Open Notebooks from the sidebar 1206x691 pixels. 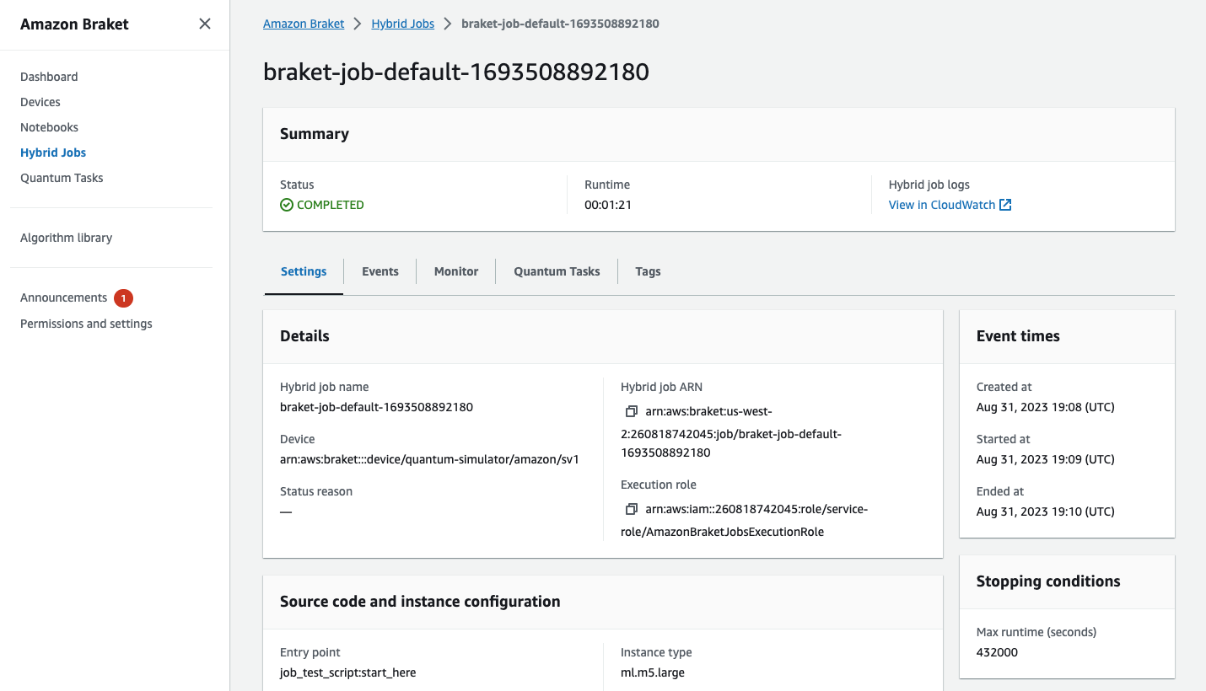tap(49, 127)
